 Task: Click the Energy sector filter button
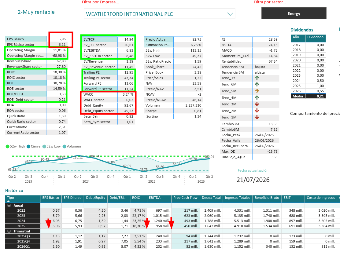(x=294, y=13)
